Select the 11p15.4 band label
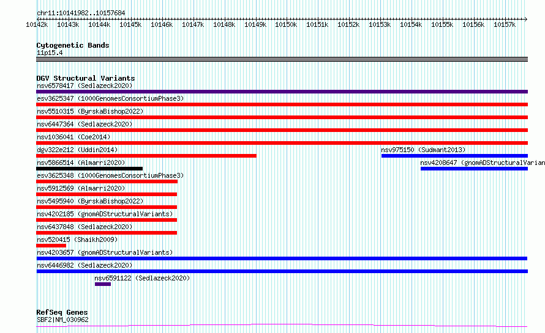The height and width of the screenshot is (333, 545). pyautogui.click(x=50, y=53)
